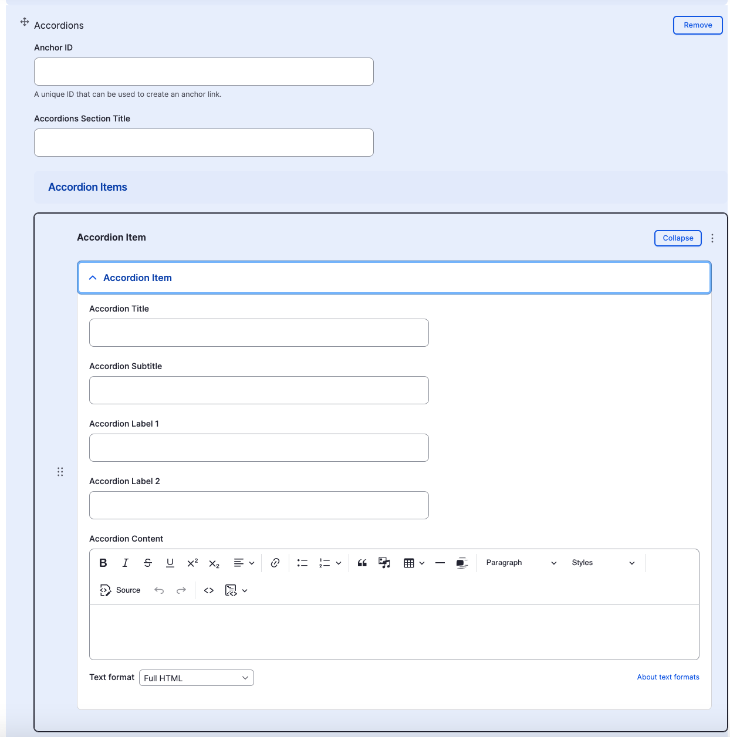730x737 pixels.
Task: Insert a link with the link icon
Action: pos(275,563)
